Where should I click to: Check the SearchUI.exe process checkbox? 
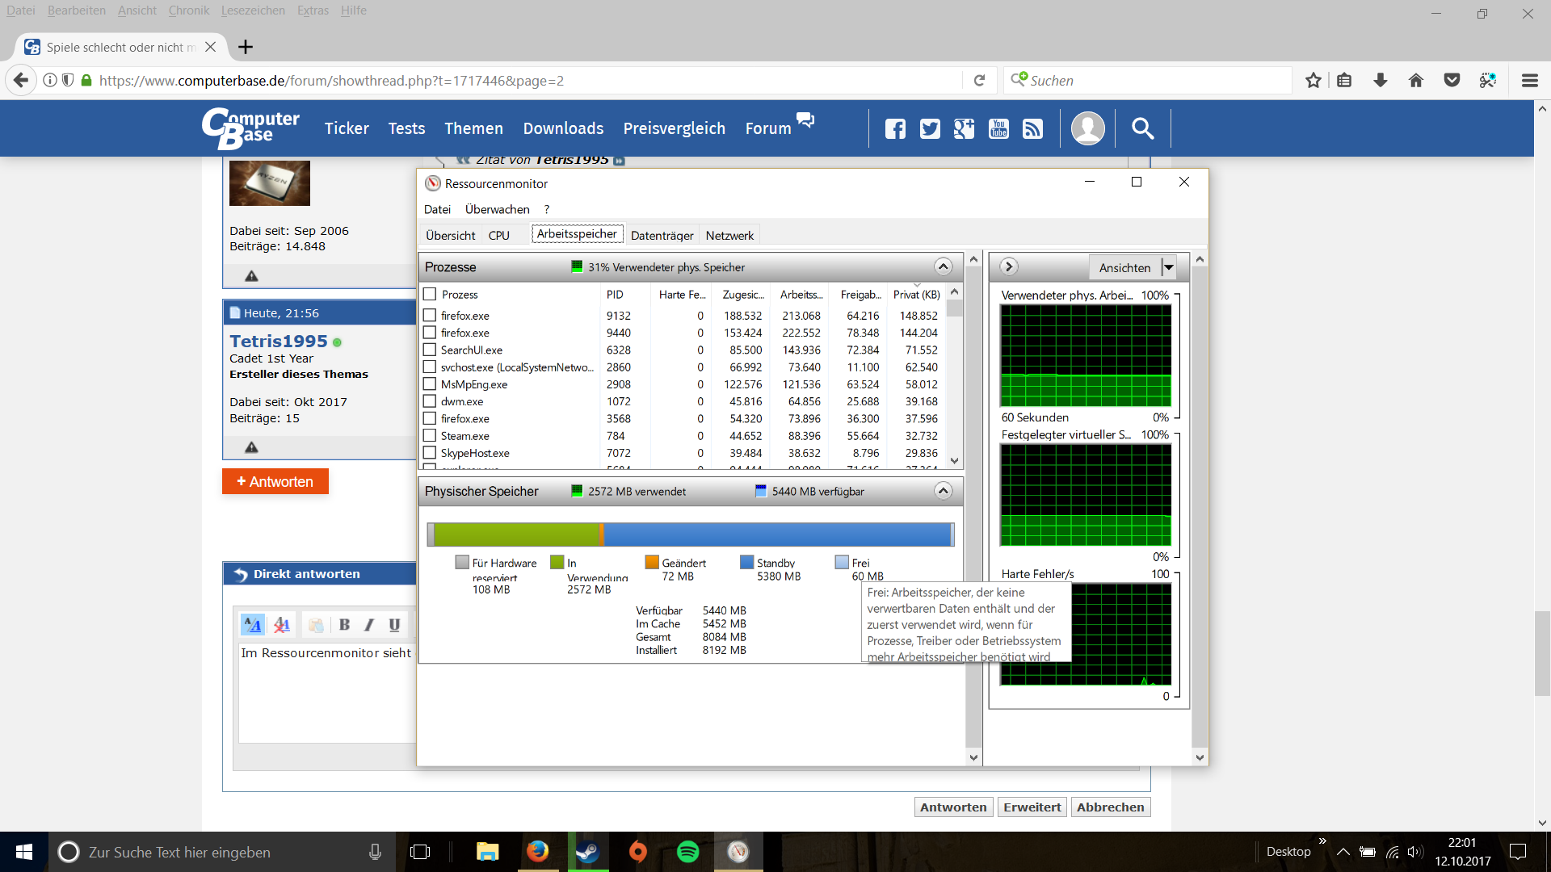[x=430, y=350]
